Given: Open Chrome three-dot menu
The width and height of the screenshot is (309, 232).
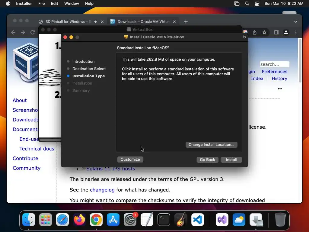Looking at the screenshot, I should point(296,32).
